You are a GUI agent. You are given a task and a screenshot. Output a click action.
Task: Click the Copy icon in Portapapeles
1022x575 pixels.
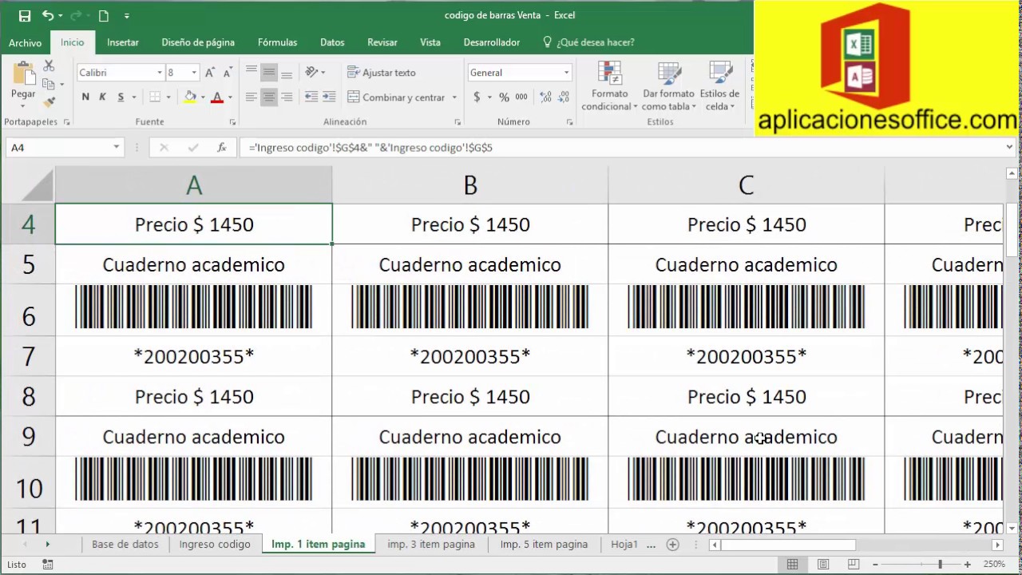point(49,84)
